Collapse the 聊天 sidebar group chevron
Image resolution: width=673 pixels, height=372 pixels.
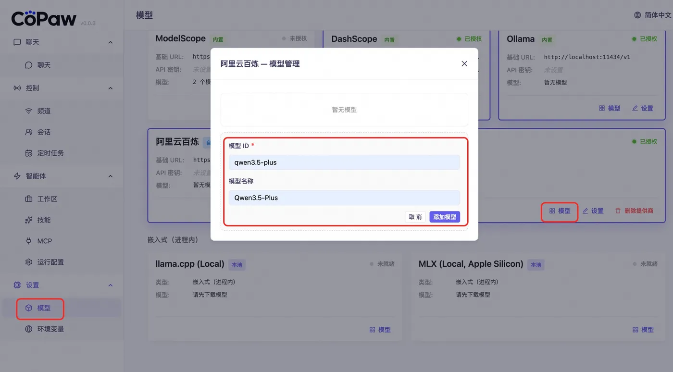(111, 42)
